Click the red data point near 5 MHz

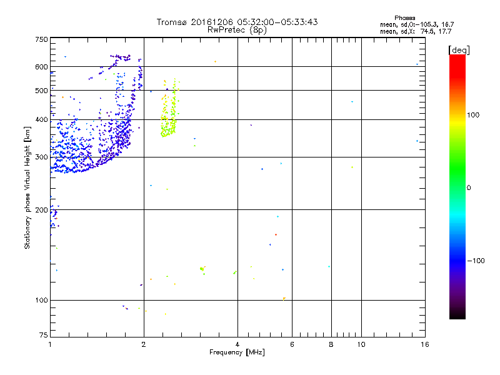click(x=276, y=235)
